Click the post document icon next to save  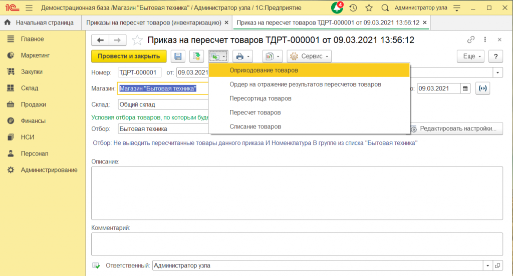196,56
